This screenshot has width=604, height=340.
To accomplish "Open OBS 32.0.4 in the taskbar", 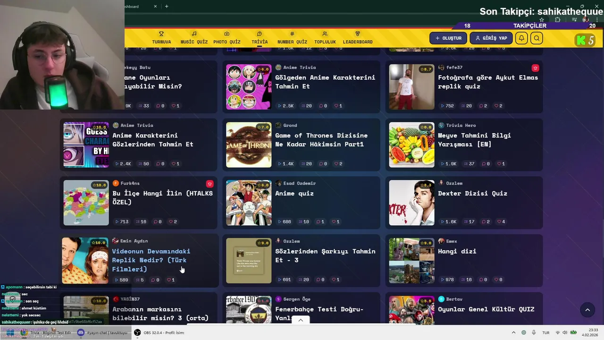I will click(159, 332).
